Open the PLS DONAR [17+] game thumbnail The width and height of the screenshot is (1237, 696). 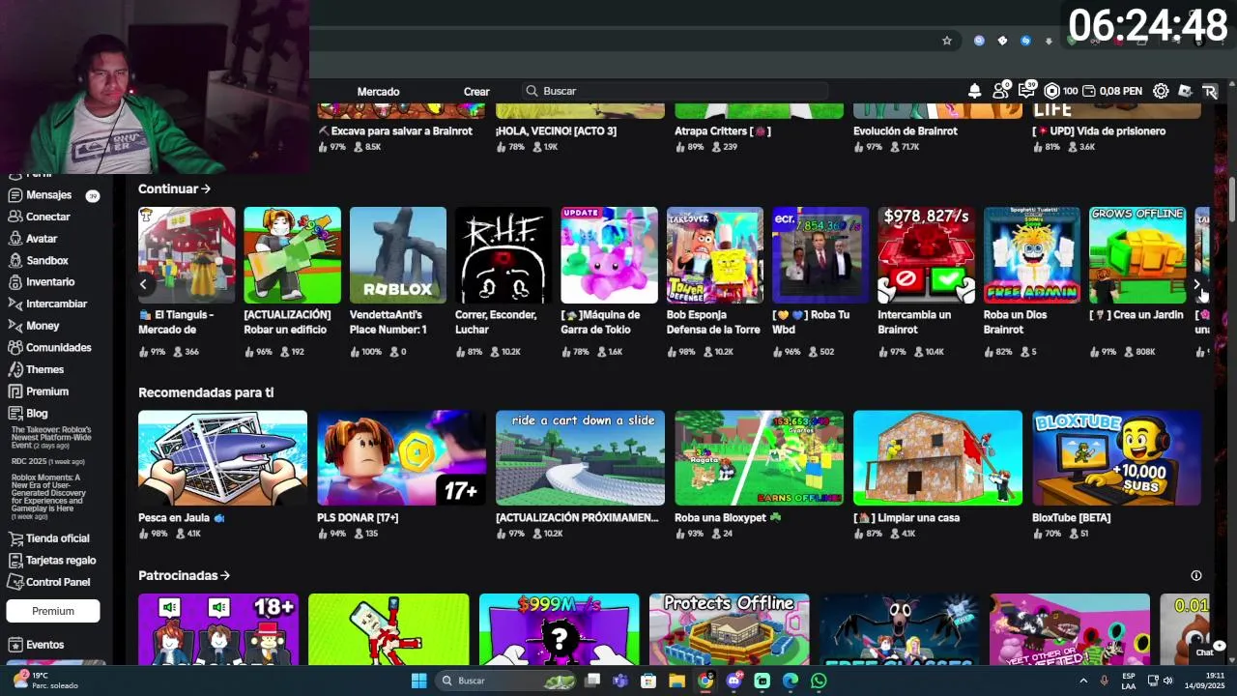[x=401, y=458]
